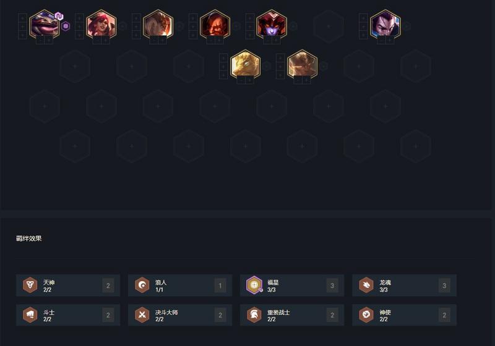
Task: Increase star level under Tahm Kench
Action: click(49, 40)
